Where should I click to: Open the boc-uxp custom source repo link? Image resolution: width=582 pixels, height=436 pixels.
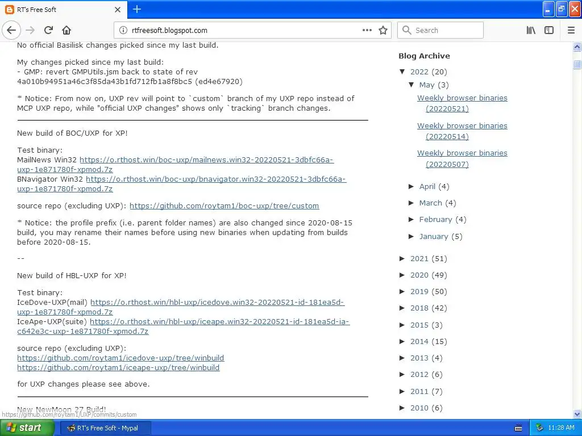pos(224,206)
